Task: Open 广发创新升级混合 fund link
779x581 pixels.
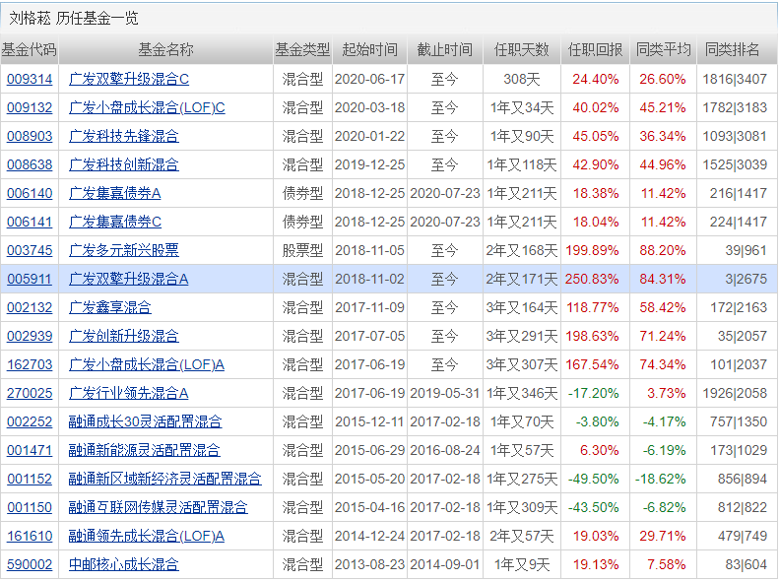Action: point(124,336)
